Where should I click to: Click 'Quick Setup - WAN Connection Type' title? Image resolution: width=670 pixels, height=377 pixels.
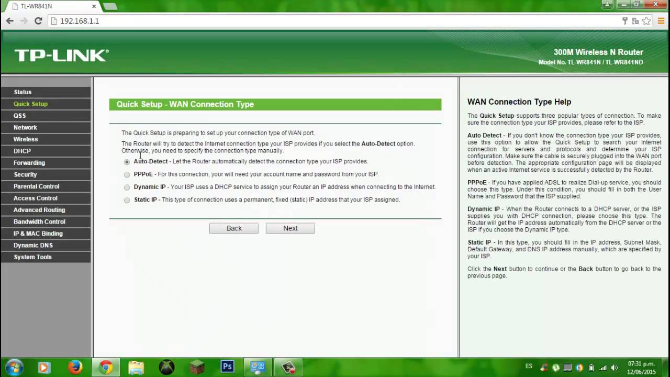point(185,104)
